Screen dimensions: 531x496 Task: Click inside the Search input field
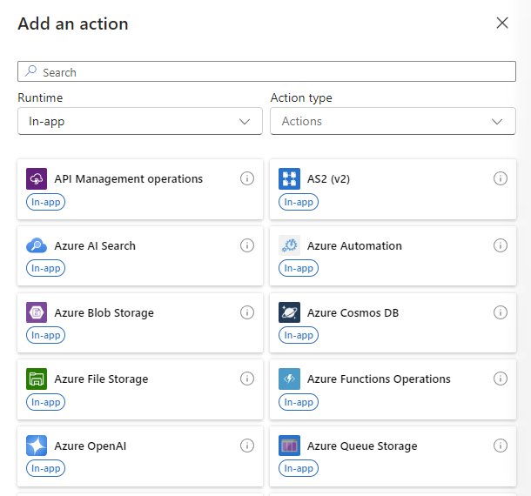coord(266,72)
